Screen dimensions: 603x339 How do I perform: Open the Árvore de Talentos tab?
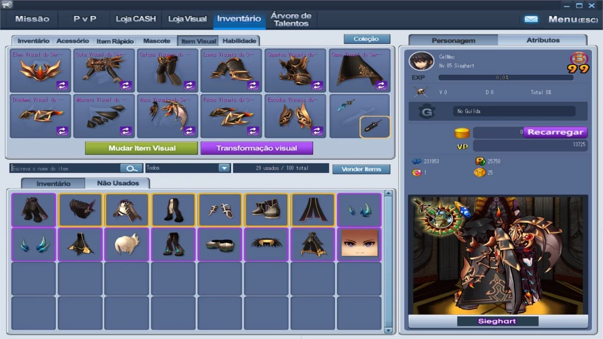[x=291, y=19]
